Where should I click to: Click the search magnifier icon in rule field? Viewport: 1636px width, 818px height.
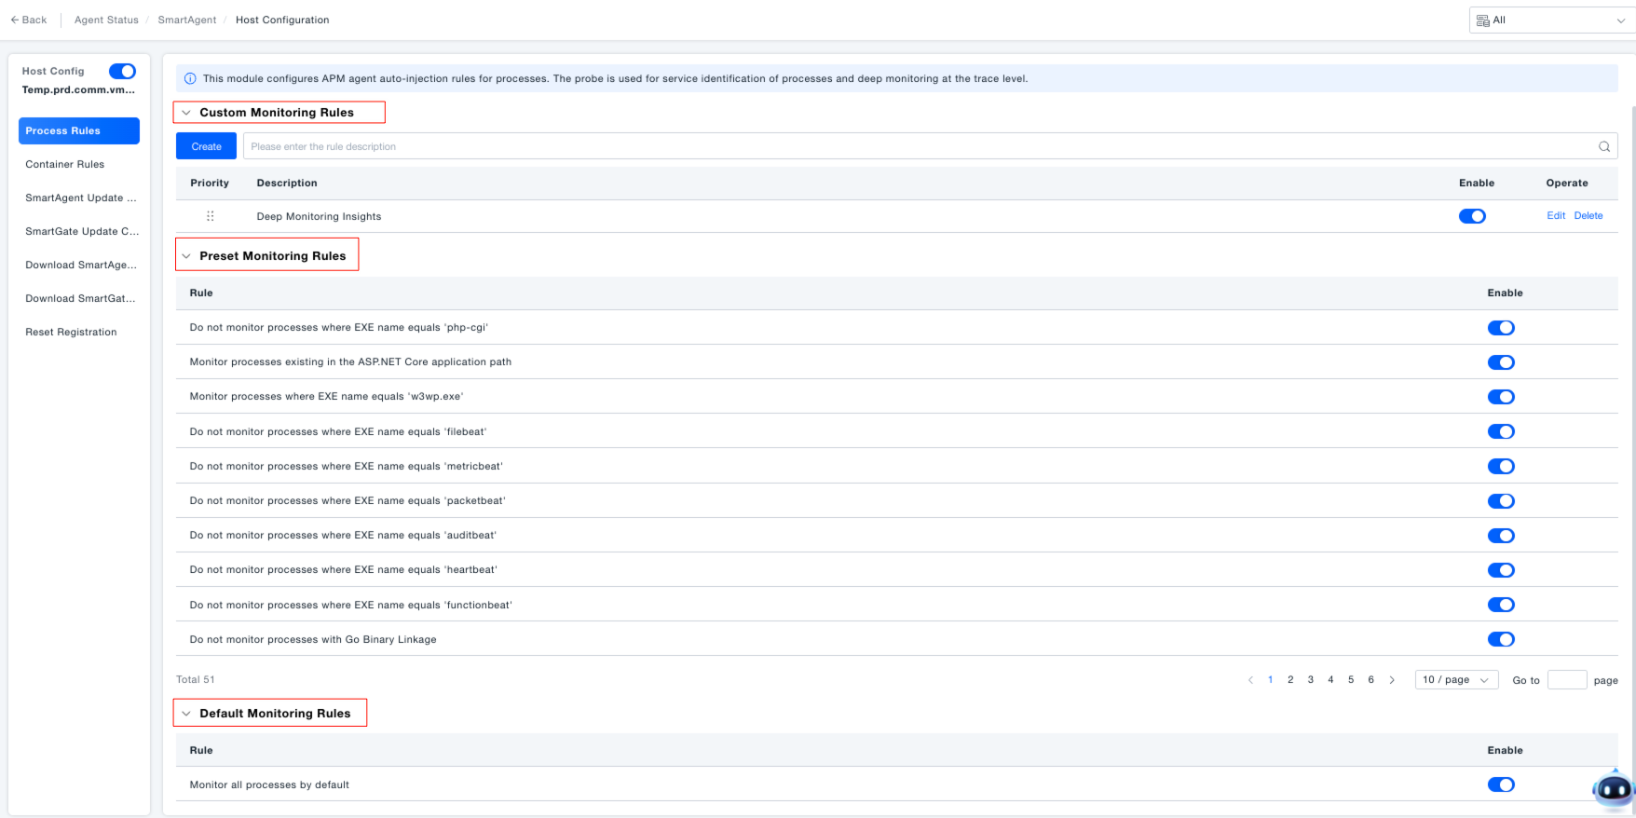pos(1604,146)
